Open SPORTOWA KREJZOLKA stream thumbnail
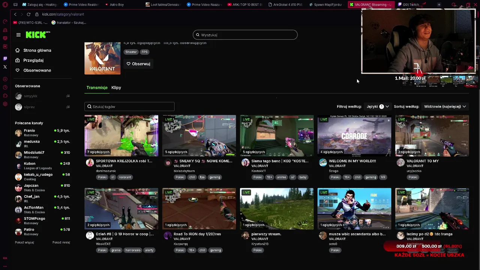 (x=121, y=136)
